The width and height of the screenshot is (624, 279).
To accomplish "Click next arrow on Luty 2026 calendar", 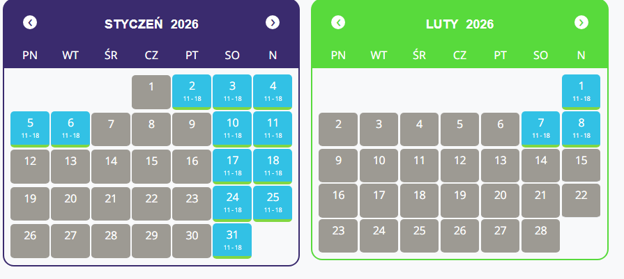I will point(581,23).
